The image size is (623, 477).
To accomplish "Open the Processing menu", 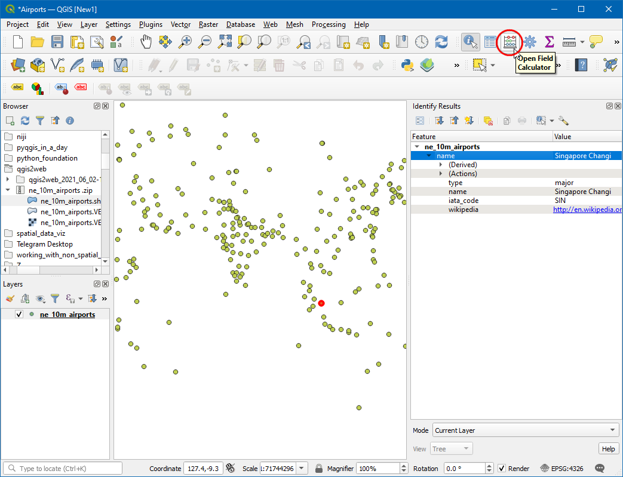I will point(328,24).
